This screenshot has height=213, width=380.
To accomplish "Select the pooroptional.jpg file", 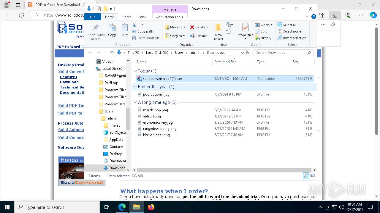I will [x=224, y=94].
